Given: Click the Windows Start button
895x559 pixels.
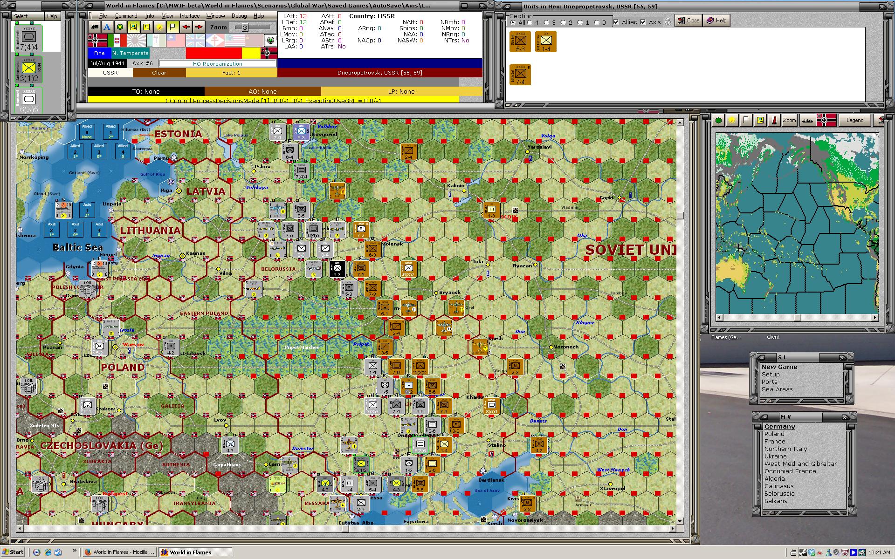Looking at the screenshot, I should coord(13,552).
